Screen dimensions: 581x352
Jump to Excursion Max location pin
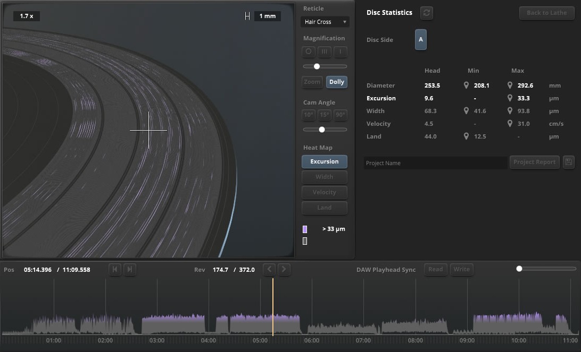pos(510,98)
